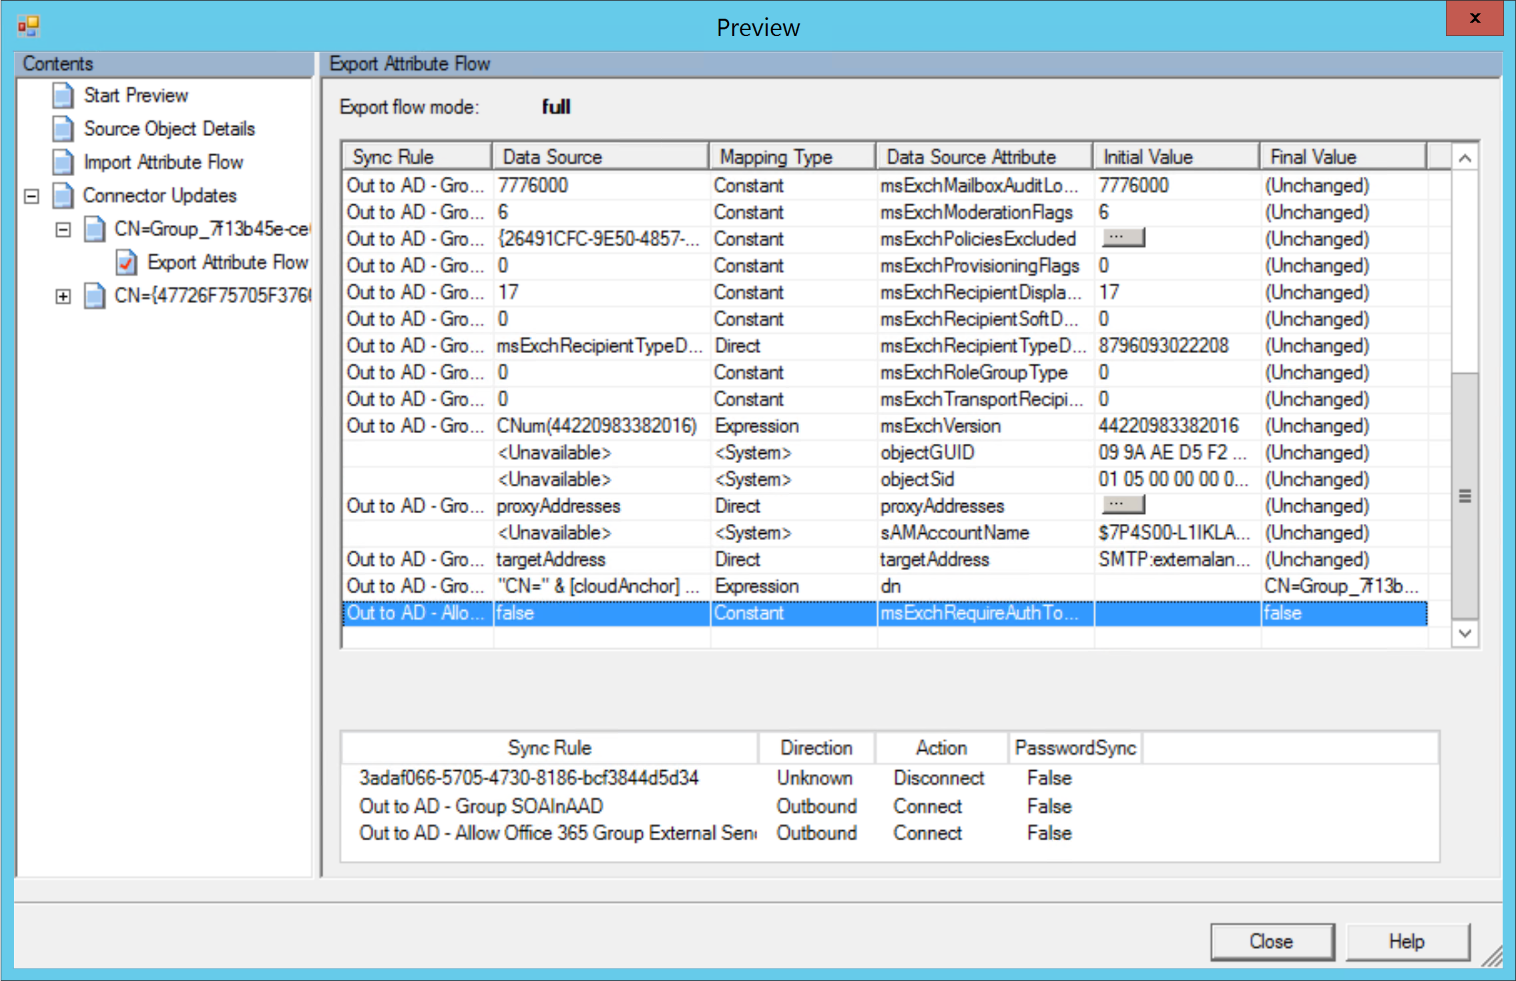Viewport: 1516px width, 981px height.
Task: Open msExchPoliciesExcluded initial value ellipsis button
Action: coord(1123,238)
